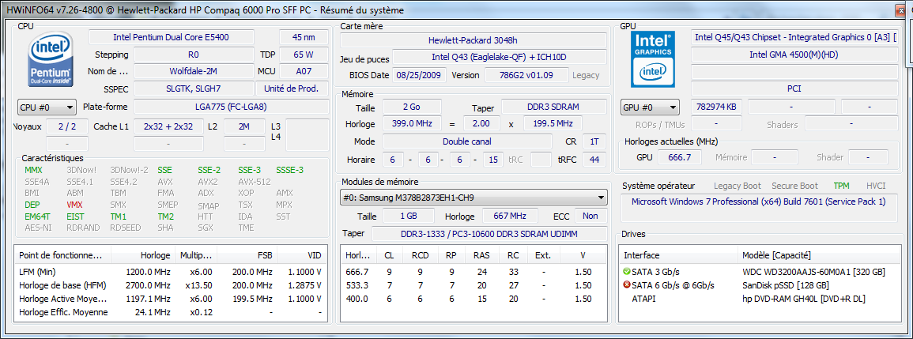Click the 'DDR3-1333 / PC3-10600 DDR3 SDRAM UDIMM' field
The height and width of the screenshot is (339, 913).
click(489, 233)
